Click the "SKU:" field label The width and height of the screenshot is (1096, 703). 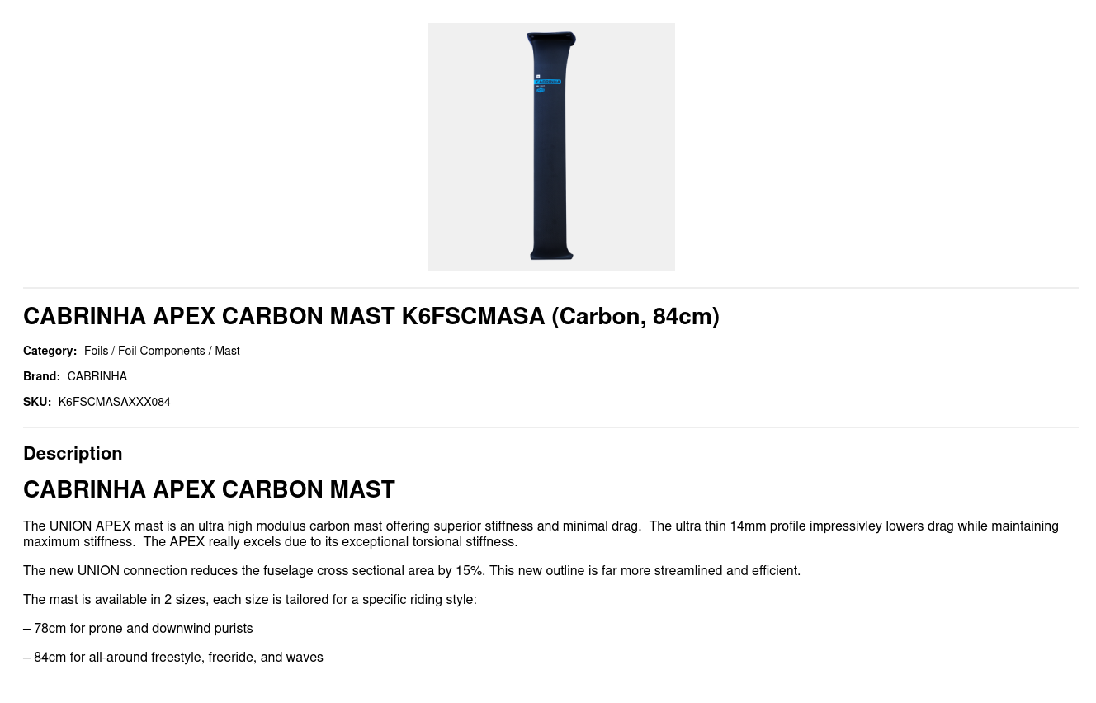click(x=37, y=402)
